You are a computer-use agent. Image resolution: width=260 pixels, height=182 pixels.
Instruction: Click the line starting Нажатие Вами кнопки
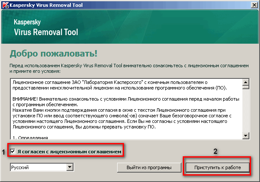[x=119, y=110]
